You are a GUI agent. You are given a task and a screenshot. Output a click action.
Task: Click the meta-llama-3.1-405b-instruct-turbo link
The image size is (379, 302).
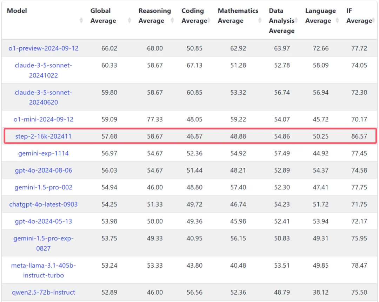tap(44, 270)
